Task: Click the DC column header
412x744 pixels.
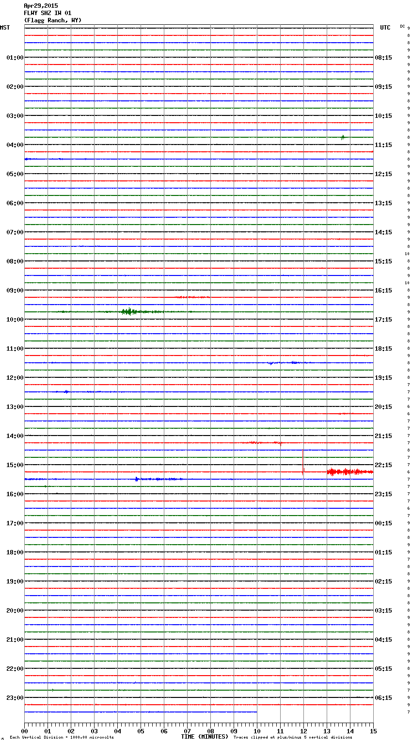Action: pyautogui.click(x=402, y=26)
